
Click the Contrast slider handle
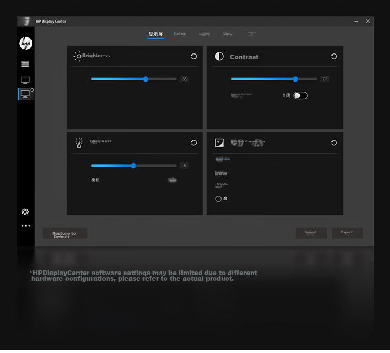coord(295,80)
